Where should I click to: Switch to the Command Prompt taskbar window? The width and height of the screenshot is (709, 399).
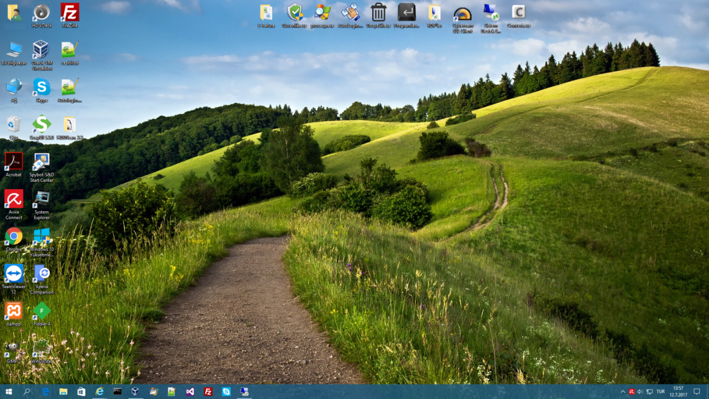click(117, 391)
